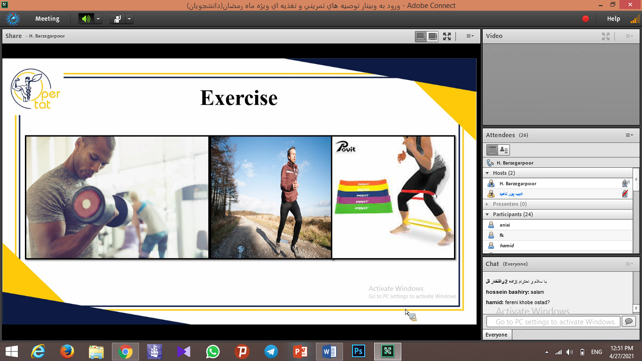The image size is (642, 361).
Task: Make Share pod full screen
Action: coord(446,36)
